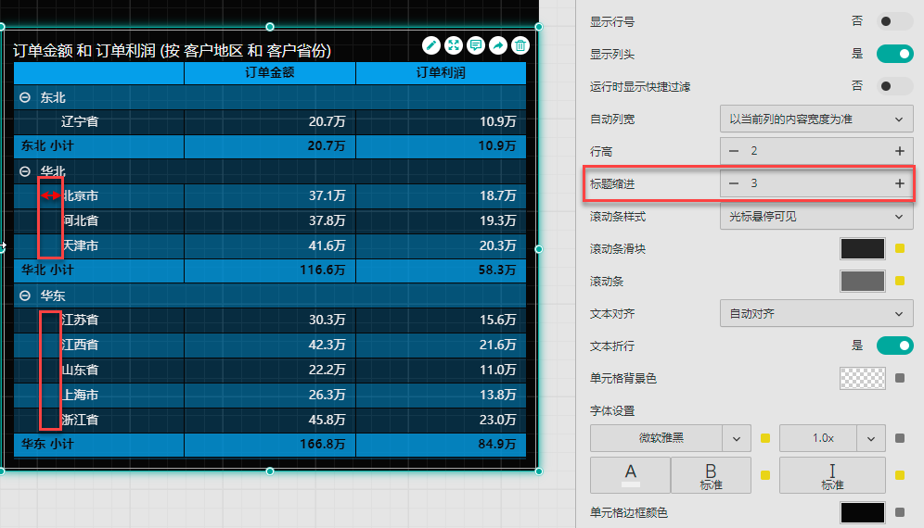Click the yellow square beside the B bold button
The image size is (924, 528).
(x=765, y=475)
